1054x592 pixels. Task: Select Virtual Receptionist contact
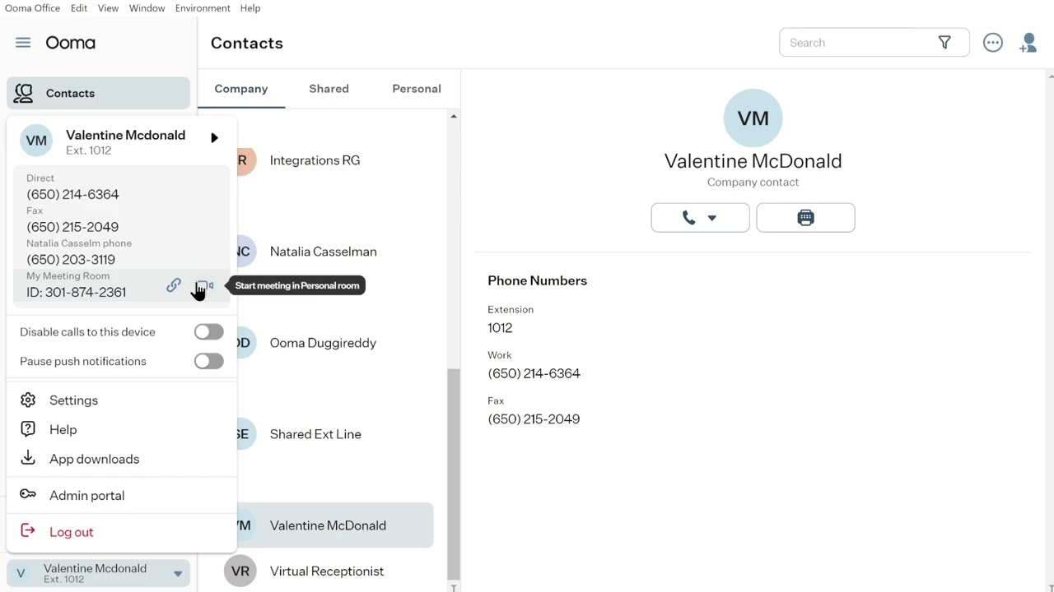(327, 571)
